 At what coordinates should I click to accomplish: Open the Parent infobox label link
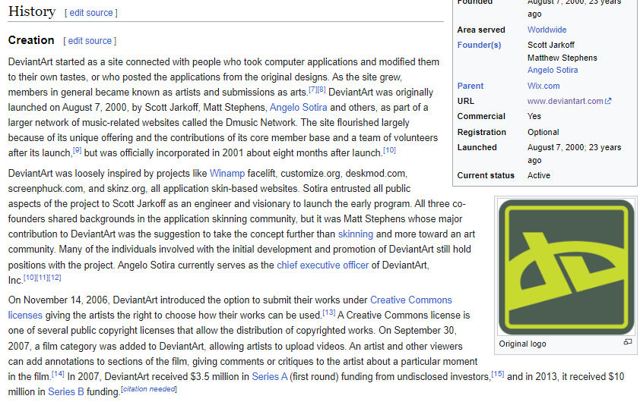(x=470, y=86)
